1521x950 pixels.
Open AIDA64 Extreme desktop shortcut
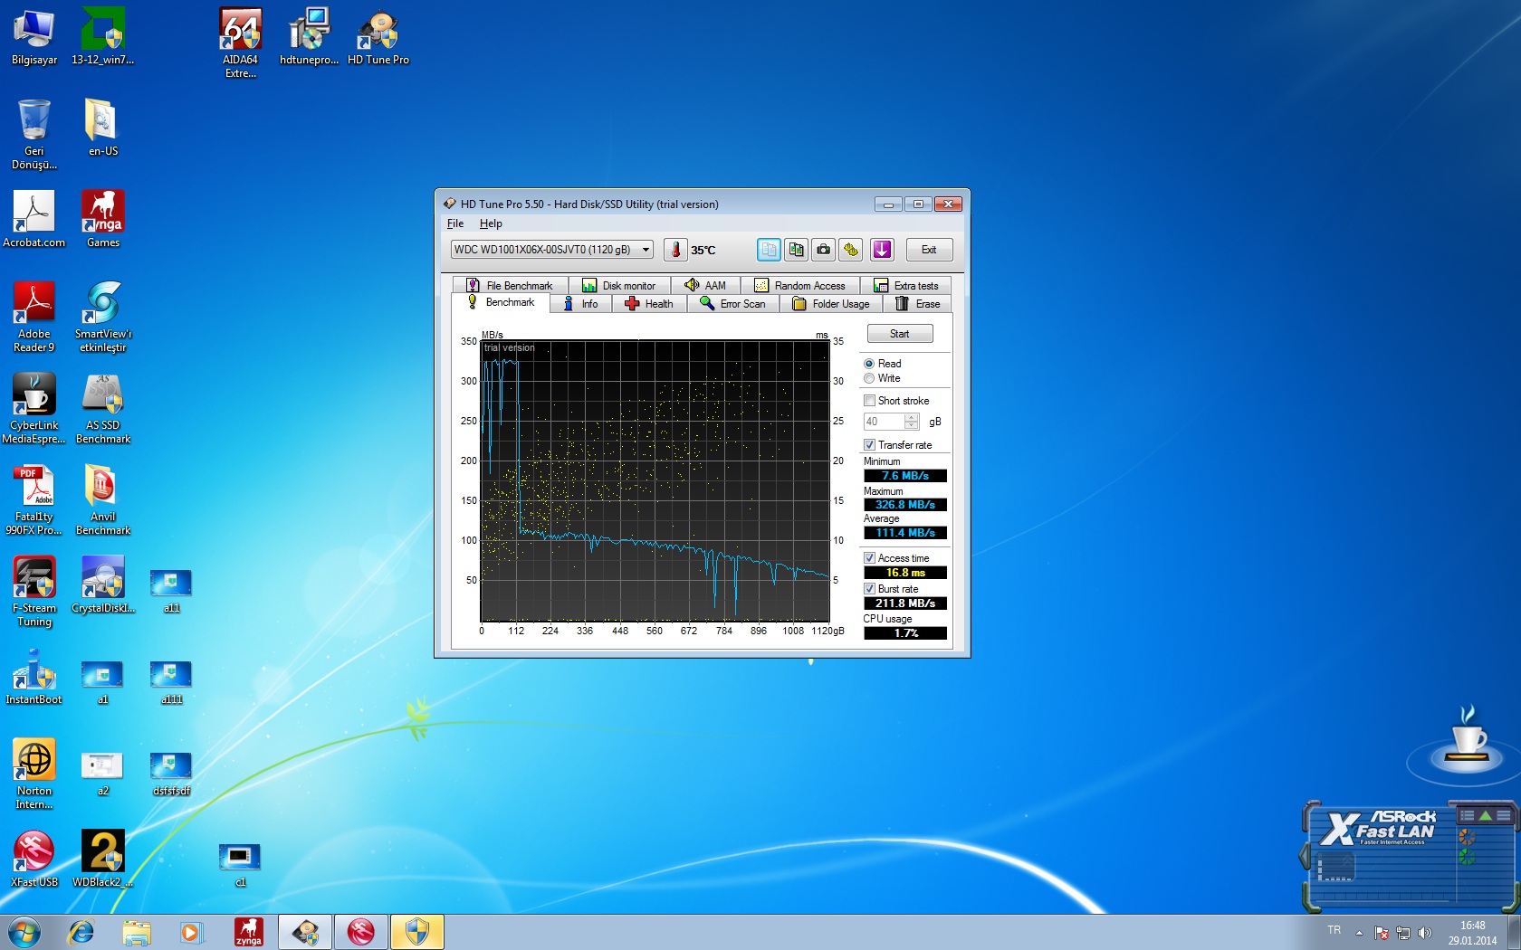[x=241, y=32]
